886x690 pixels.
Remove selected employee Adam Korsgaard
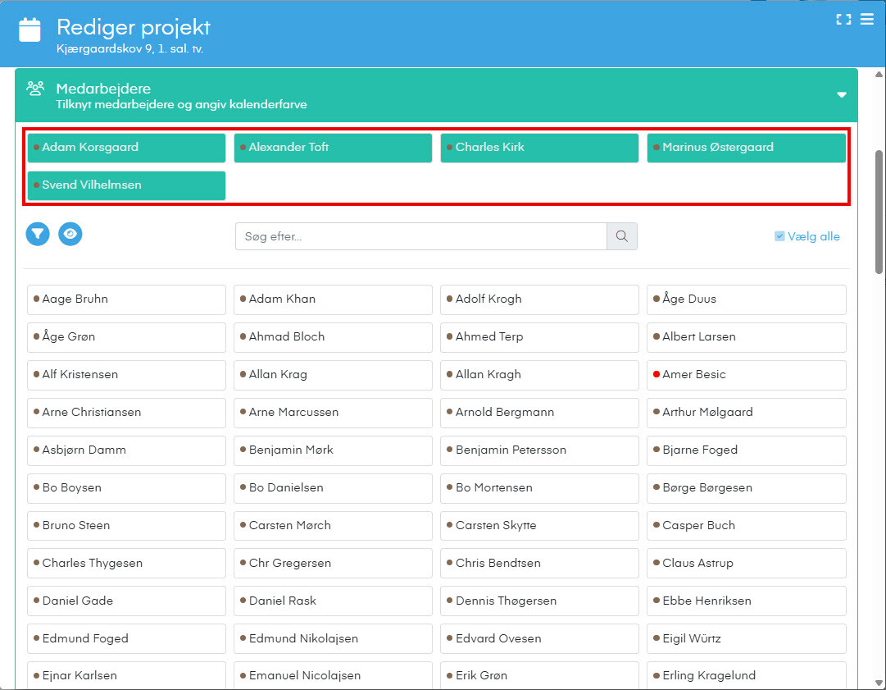click(126, 148)
